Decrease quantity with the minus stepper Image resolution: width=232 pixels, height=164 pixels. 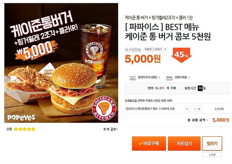pos(187,109)
